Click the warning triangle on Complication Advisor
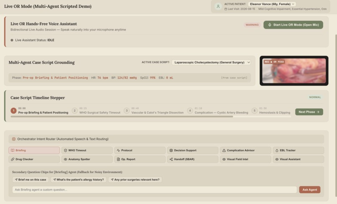Viewport: 337px width, 204px height. pyautogui.click(x=224, y=150)
